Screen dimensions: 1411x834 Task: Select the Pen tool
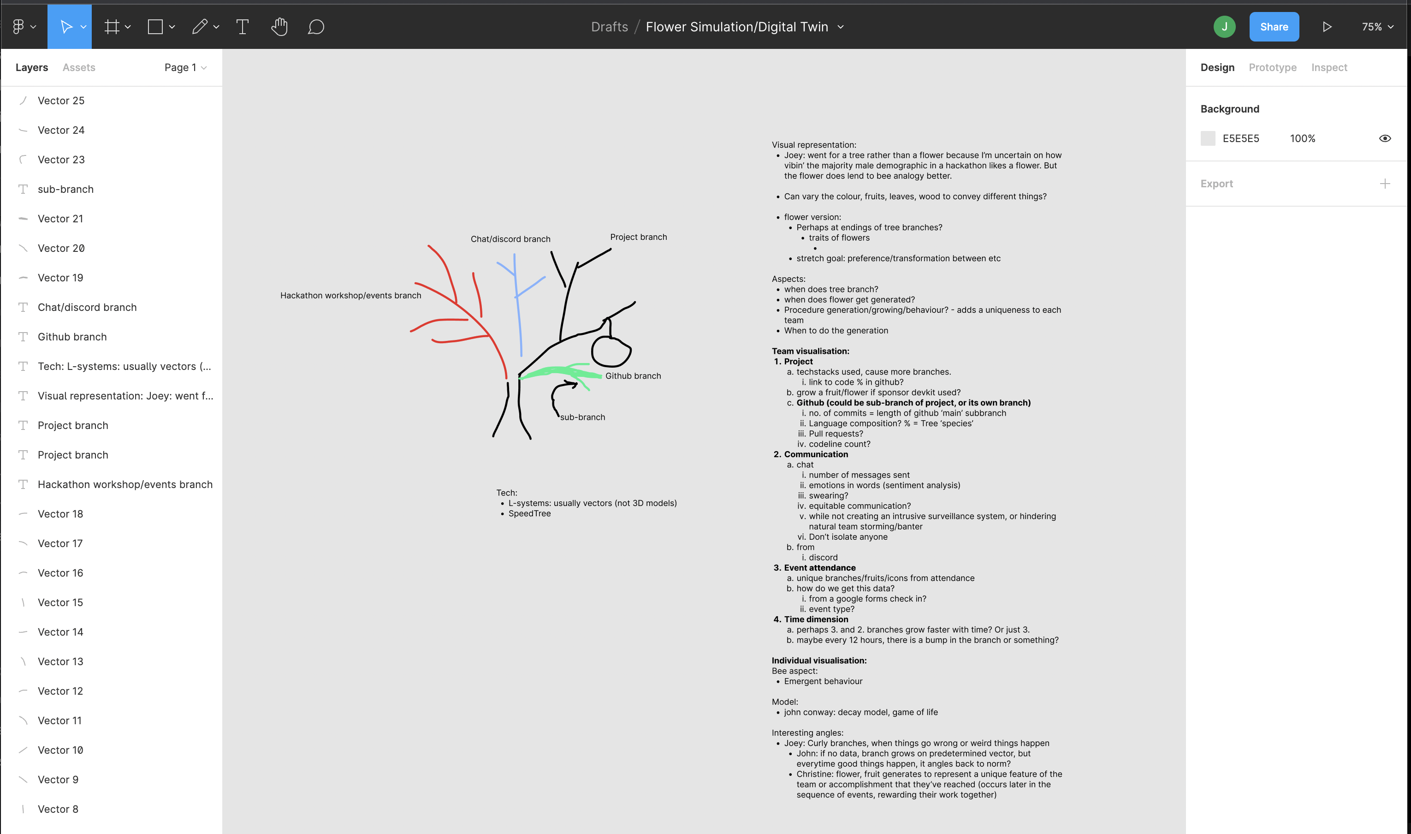(x=199, y=26)
